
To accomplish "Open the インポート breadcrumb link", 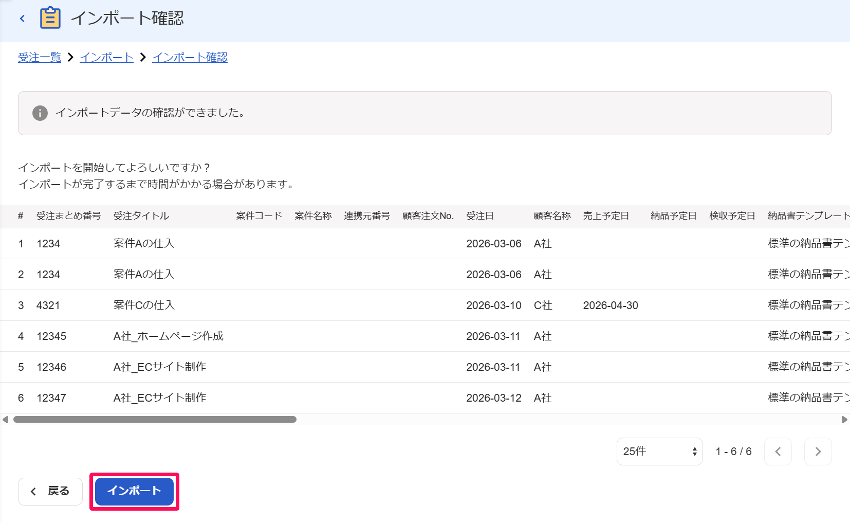I will [106, 58].
